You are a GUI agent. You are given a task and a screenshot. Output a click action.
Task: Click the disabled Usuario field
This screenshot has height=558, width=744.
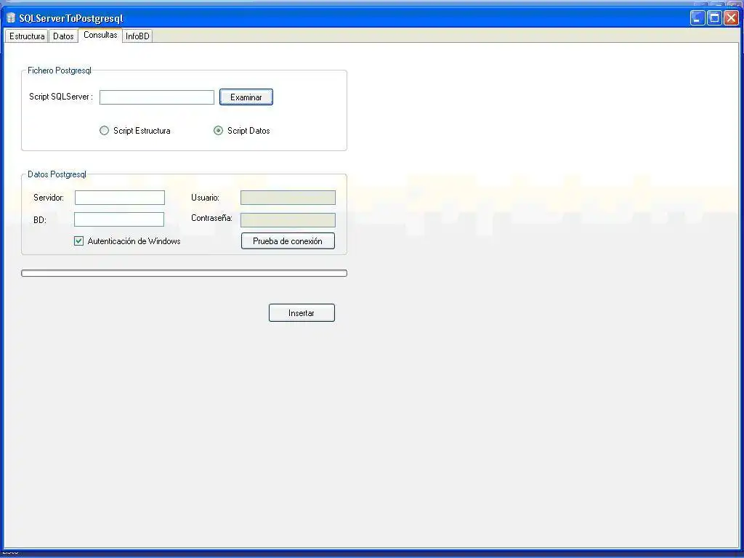pyautogui.click(x=288, y=198)
